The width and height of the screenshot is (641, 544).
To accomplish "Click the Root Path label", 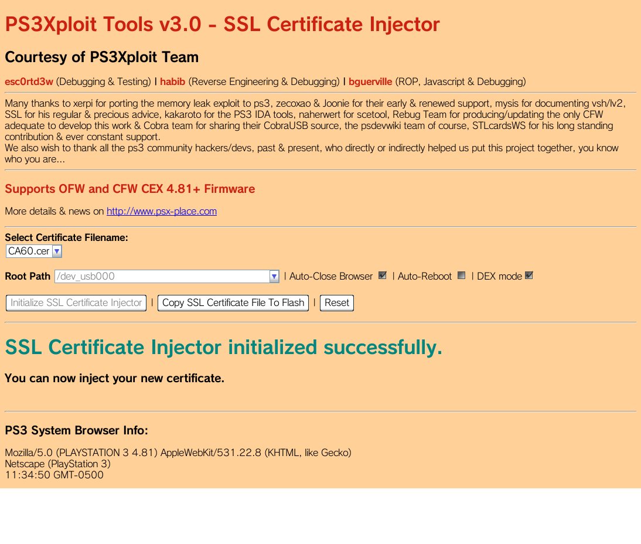I will (28, 277).
